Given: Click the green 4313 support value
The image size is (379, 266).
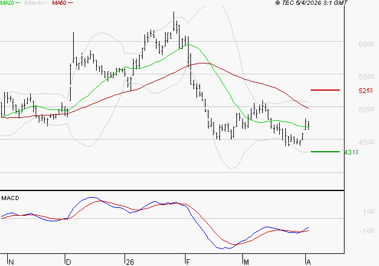Looking at the screenshot, I should (351, 152).
